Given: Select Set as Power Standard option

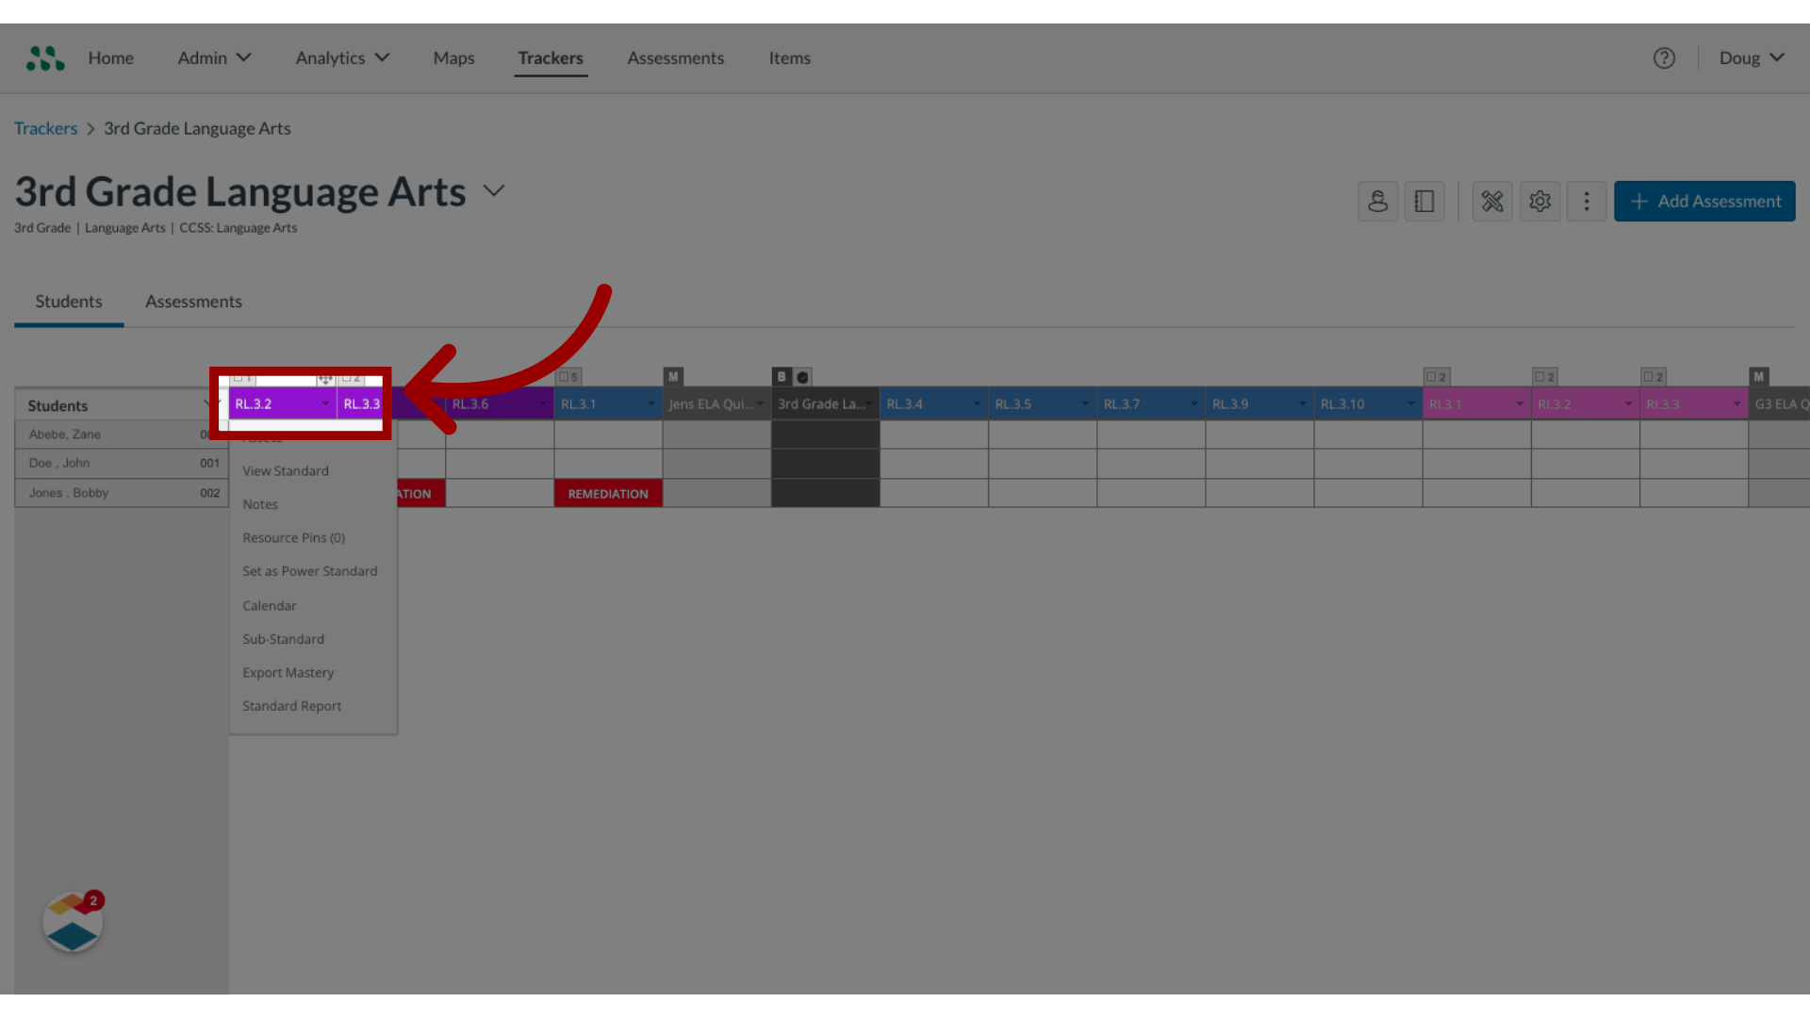Looking at the screenshot, I should (x=309, y=570).
